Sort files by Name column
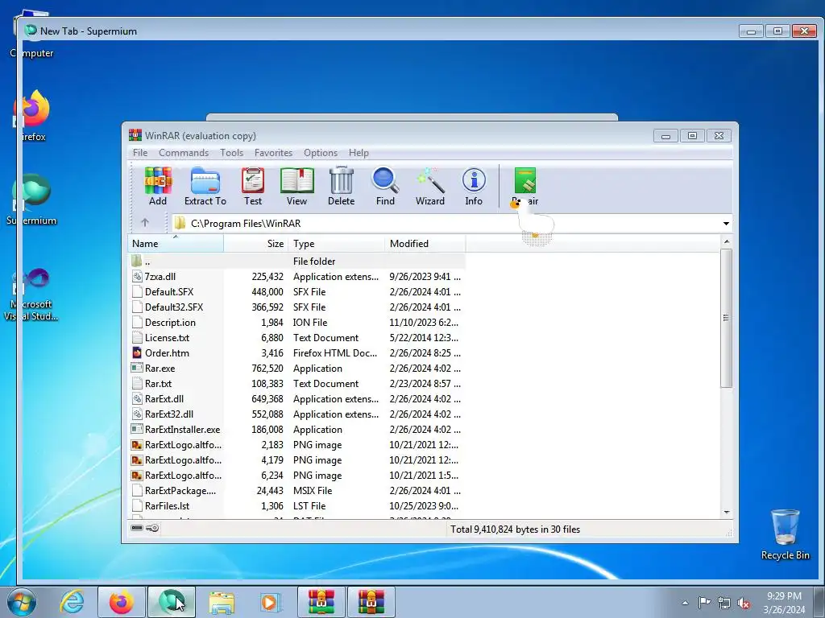The image size is (825, 618). pyautogui.click(x=176, y=243)
